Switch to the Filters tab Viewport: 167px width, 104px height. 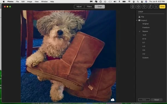click(x=89, y=7)
